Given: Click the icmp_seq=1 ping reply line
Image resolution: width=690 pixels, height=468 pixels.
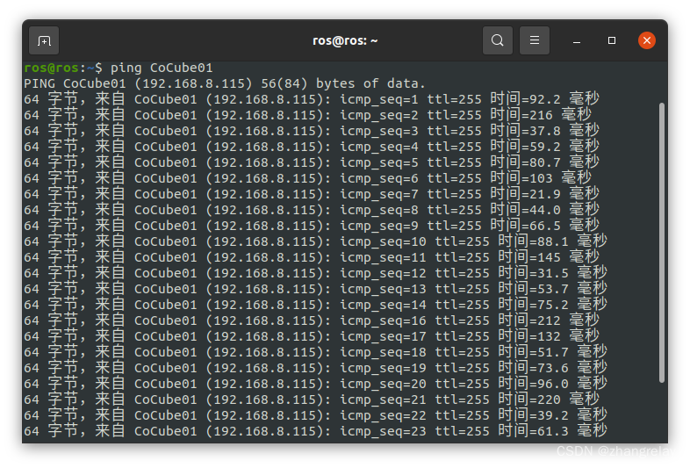Looking at the screenshot, I should (312, 99).
